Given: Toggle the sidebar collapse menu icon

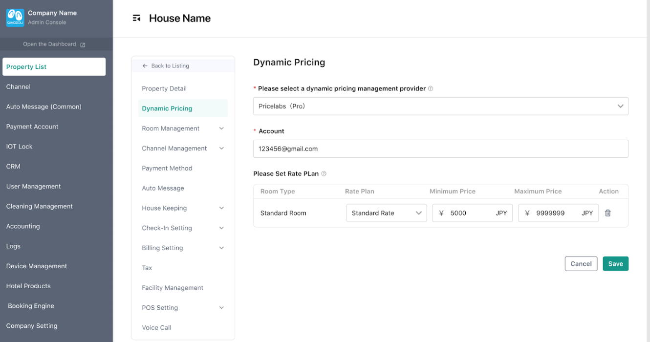Looking at the screenshot, I should click(x=136, y=18).
